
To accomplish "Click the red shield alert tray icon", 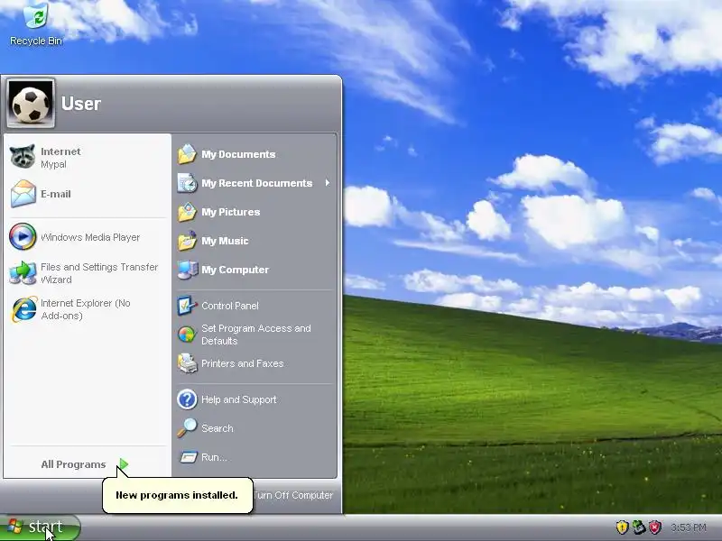I will coord(655,527).
